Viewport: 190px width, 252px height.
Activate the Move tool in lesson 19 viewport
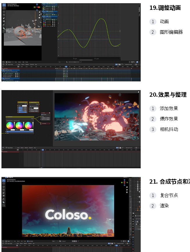tap(4, 12)
